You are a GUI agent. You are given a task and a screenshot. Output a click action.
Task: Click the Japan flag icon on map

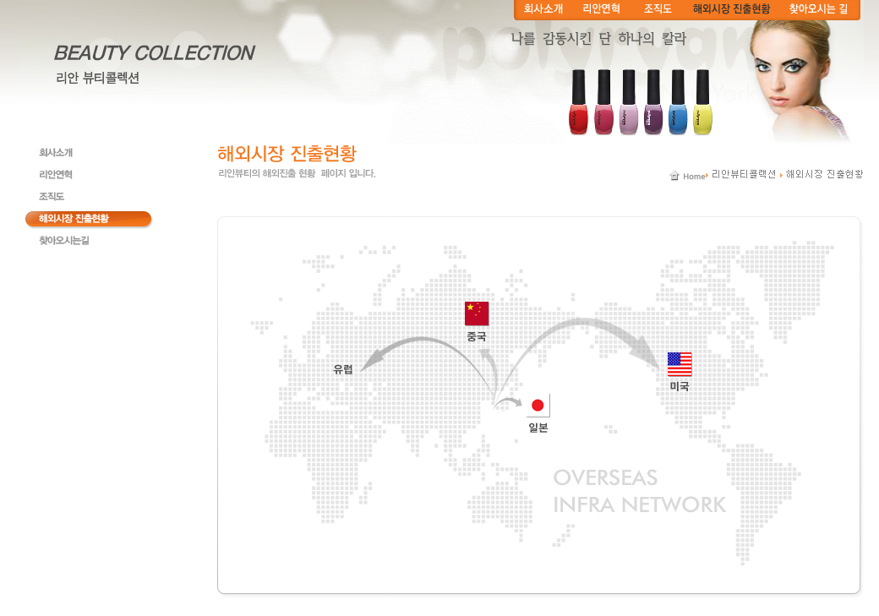tap(538, 406)
